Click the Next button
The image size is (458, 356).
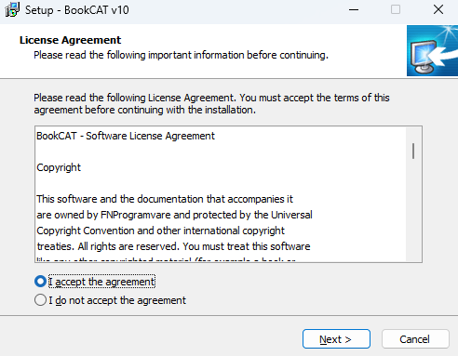[x=336, y=339]
